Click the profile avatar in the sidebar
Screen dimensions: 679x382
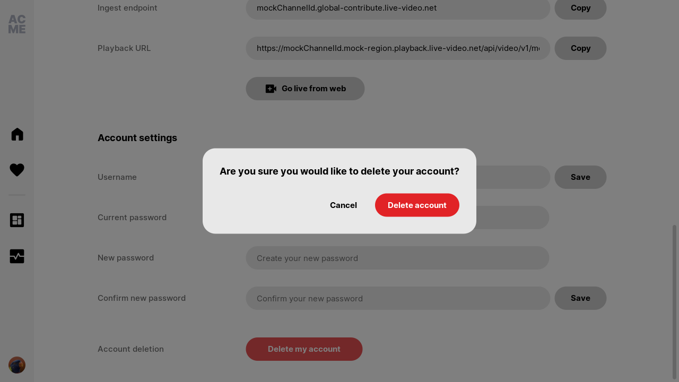(x=17, y=365)
